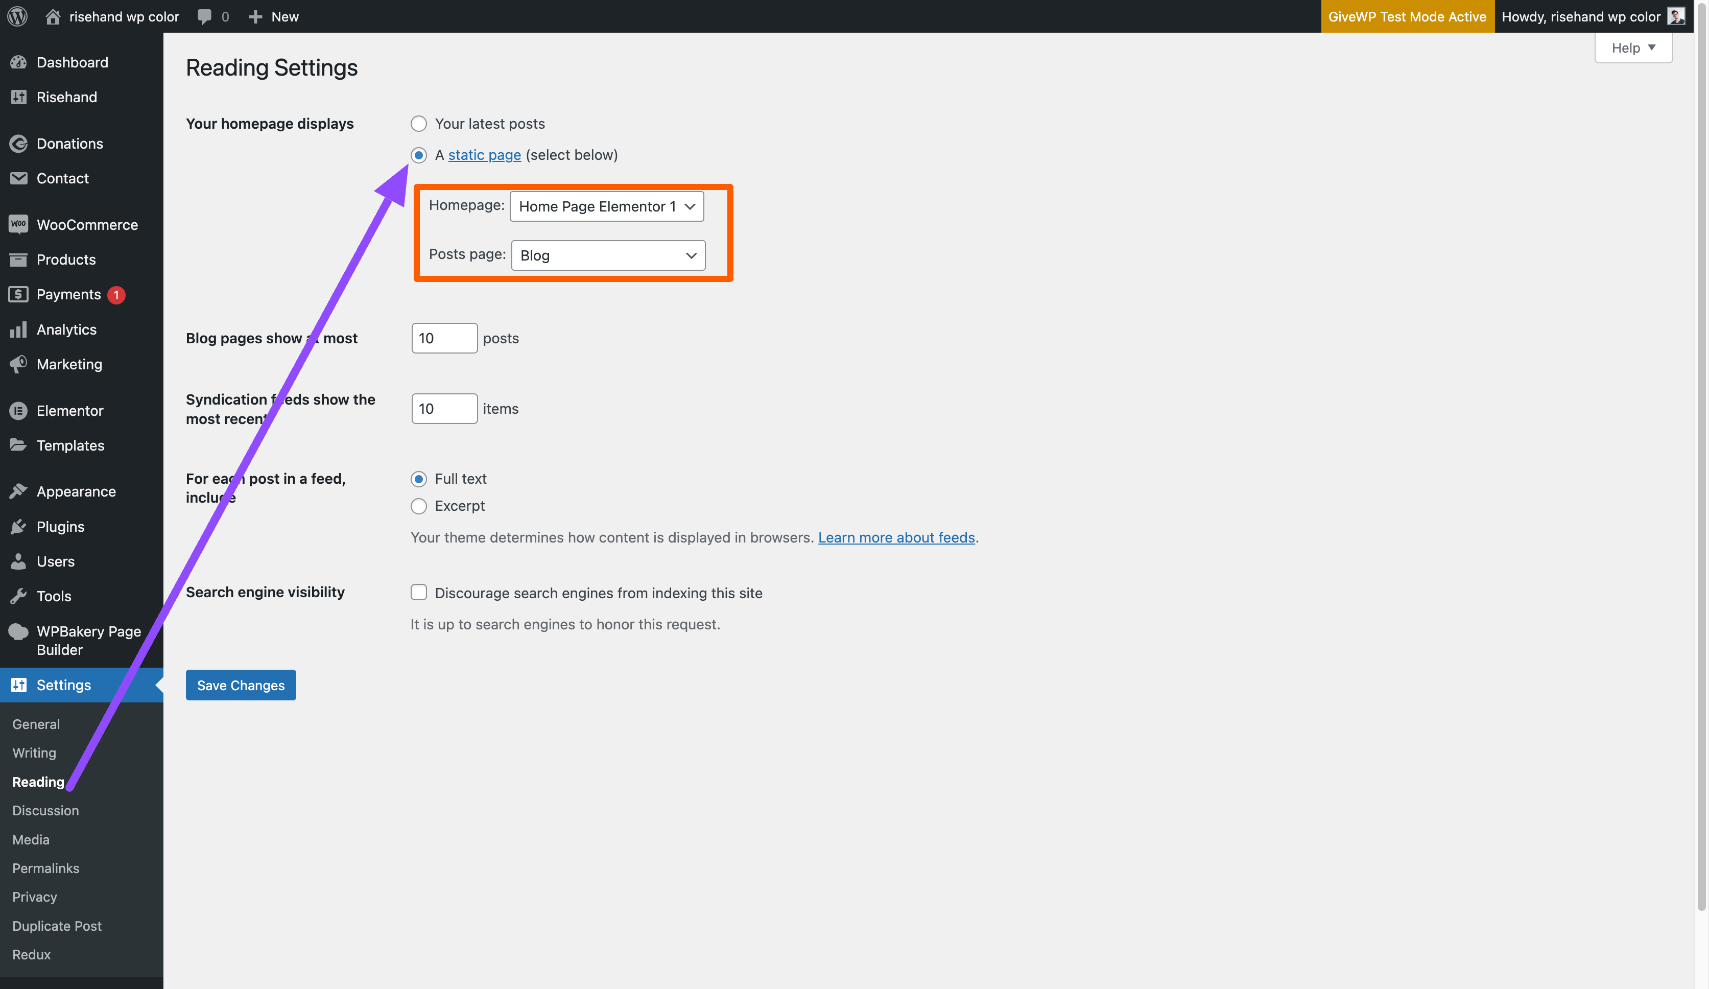Click the home icon in admin bar

(53, 16)
